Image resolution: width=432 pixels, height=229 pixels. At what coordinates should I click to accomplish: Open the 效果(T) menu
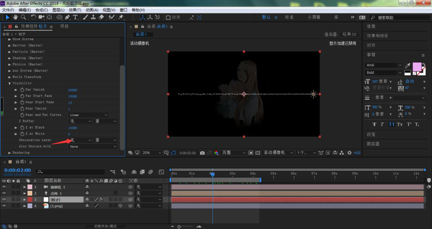(x=75, y=10)
